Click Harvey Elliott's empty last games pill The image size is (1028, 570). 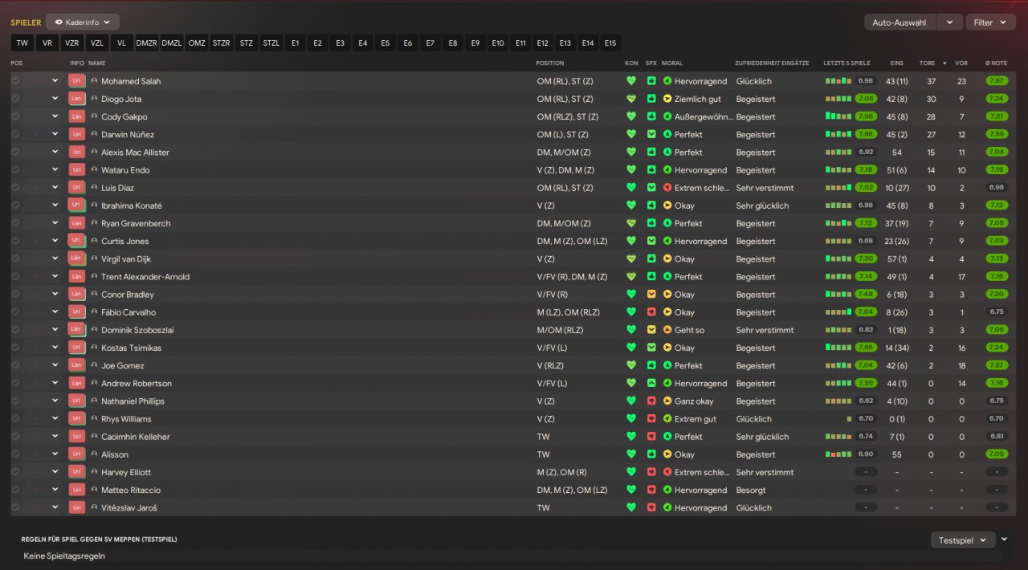pyautogui.click(x=866, y=472)
